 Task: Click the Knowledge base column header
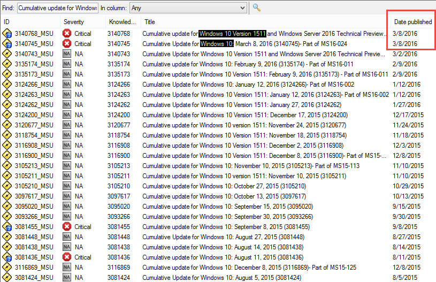pos(123,22)
